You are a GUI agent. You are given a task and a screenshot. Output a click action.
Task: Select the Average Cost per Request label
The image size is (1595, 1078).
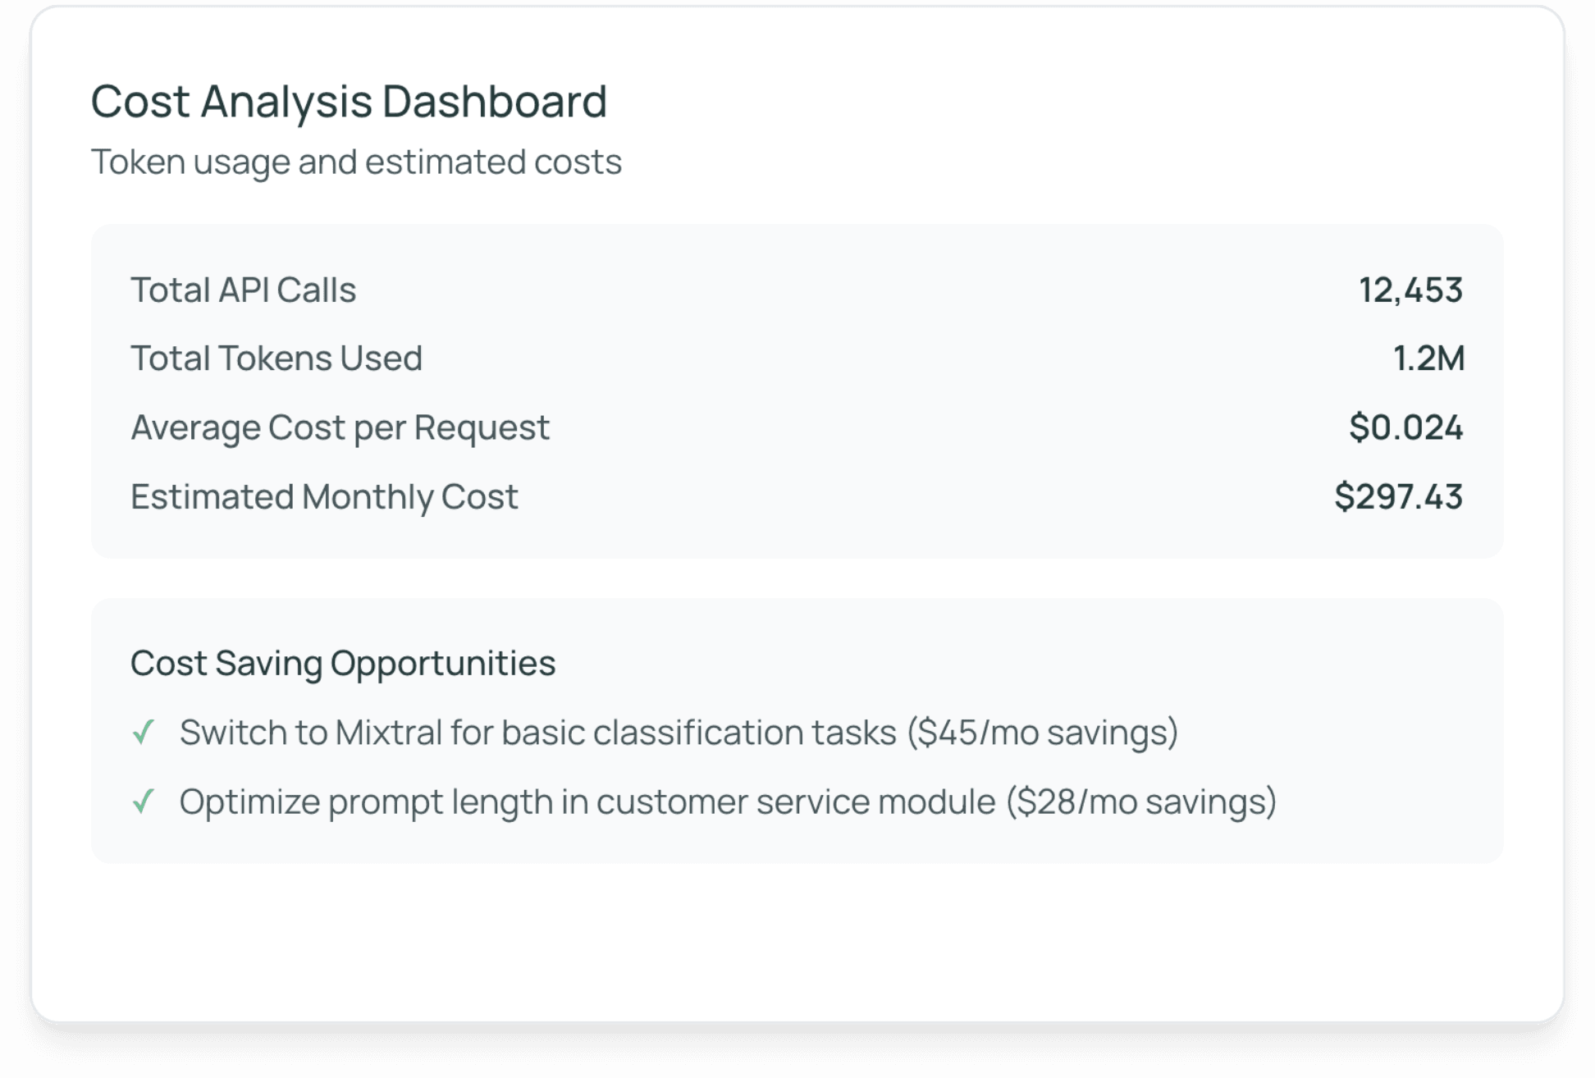340,427
